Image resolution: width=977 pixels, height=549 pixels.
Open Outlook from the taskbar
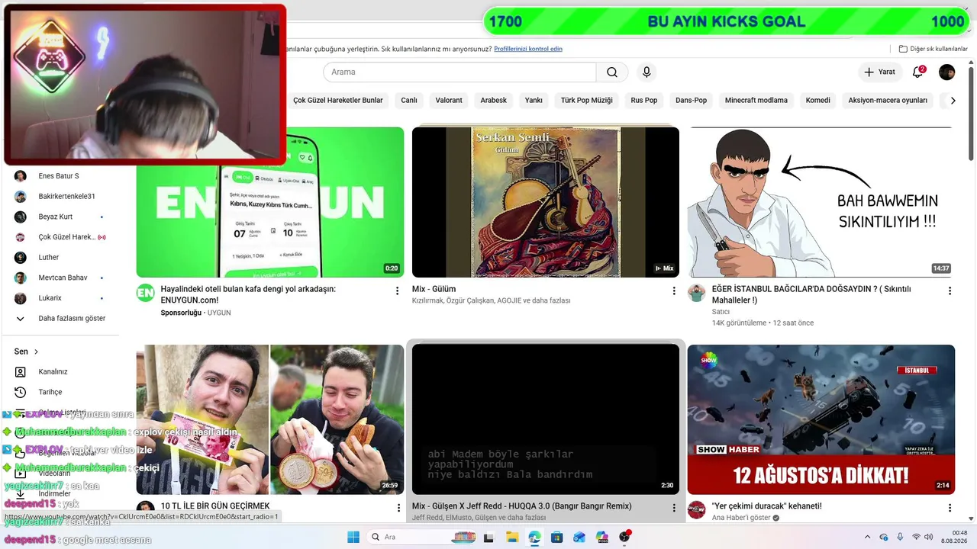(579, 537)
